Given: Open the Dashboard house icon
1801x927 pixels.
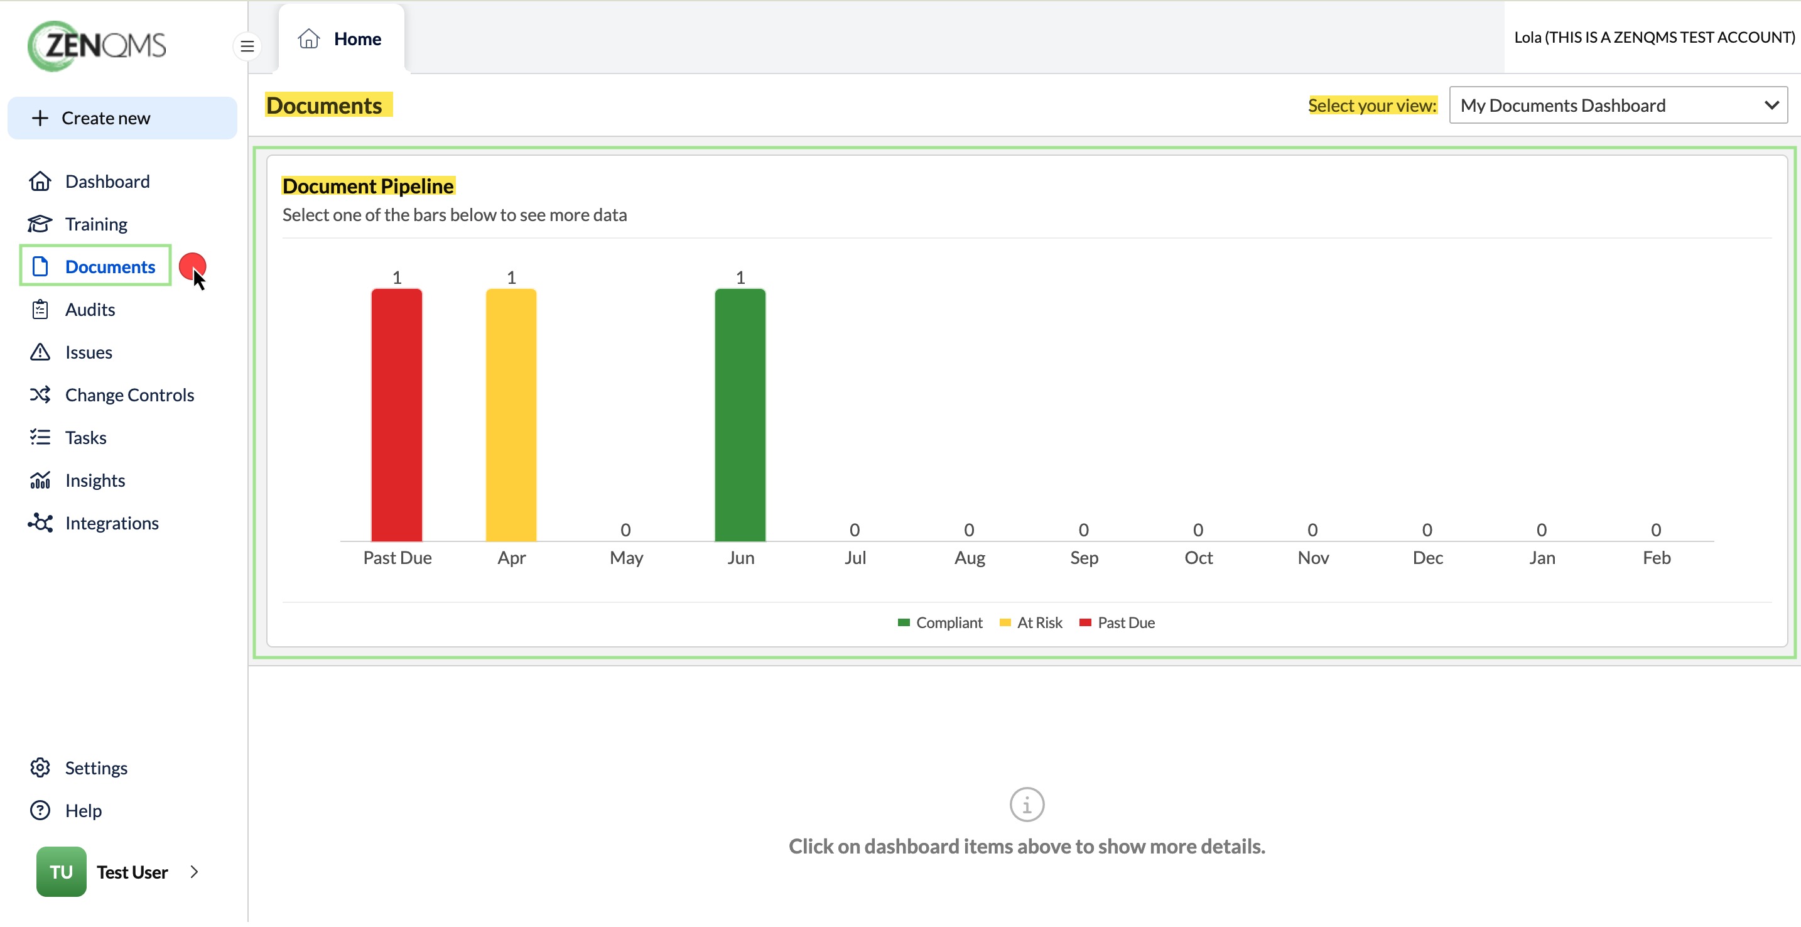Looking at the screenshot, I should (x=40, y=182).
